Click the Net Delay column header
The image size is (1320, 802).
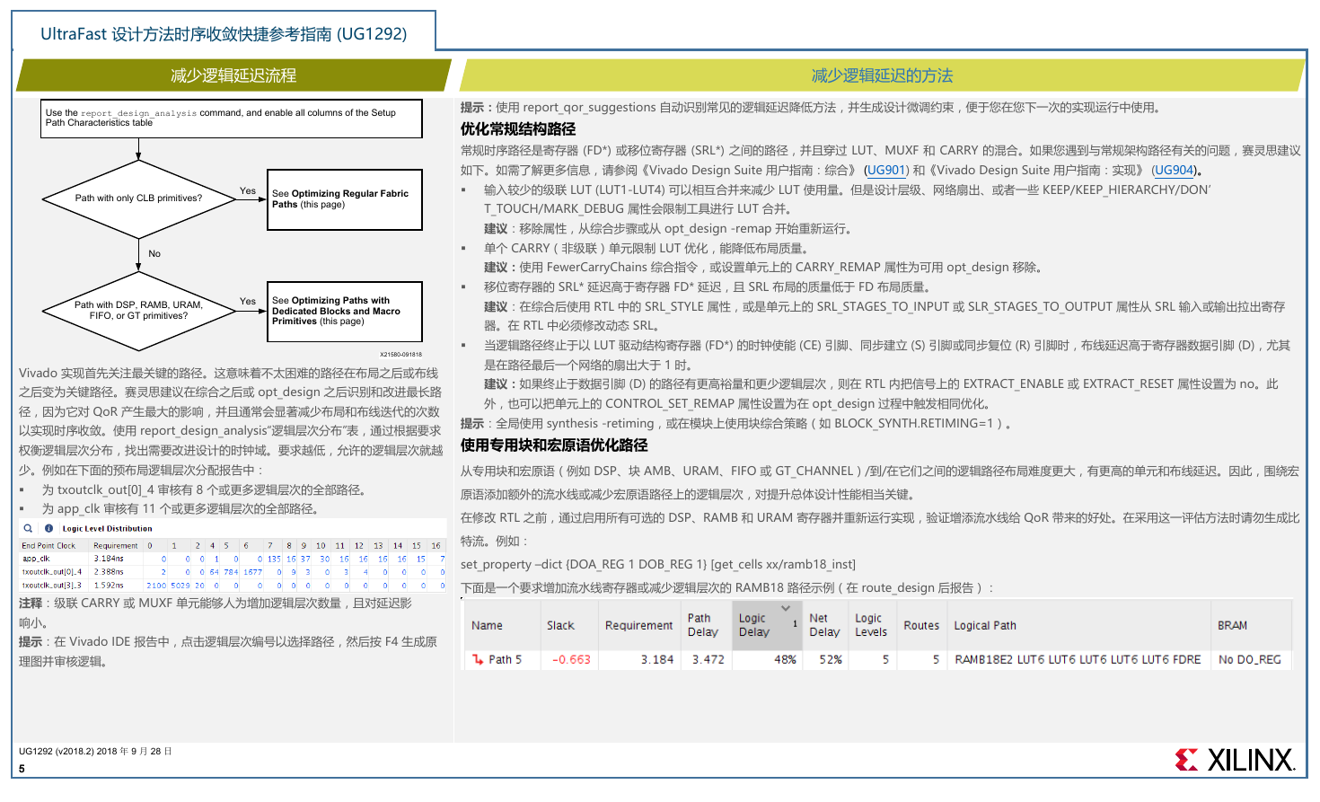[824, 625]
